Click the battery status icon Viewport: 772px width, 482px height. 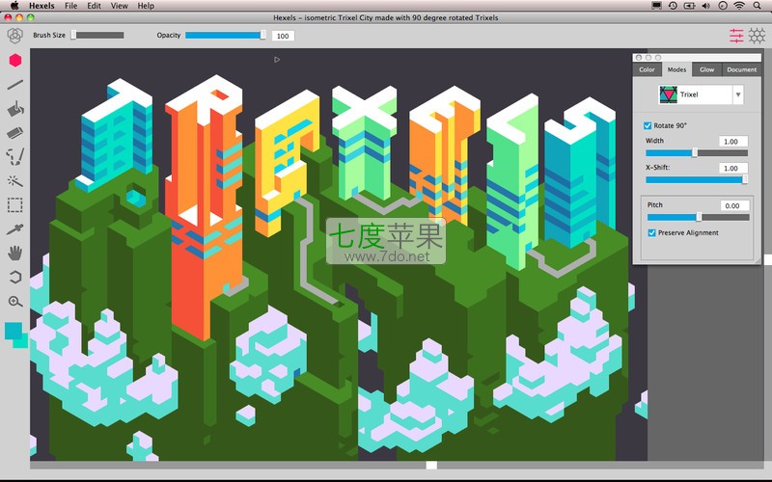(689, 6)
